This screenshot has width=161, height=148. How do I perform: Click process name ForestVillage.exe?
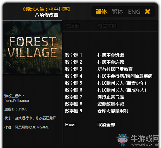[x=17, y=100]
